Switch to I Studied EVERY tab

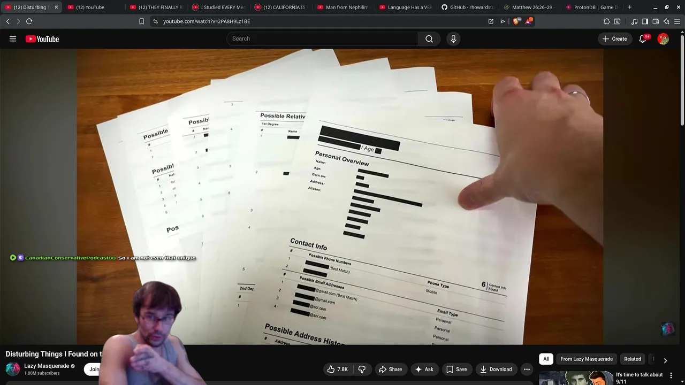coord(218,7)
